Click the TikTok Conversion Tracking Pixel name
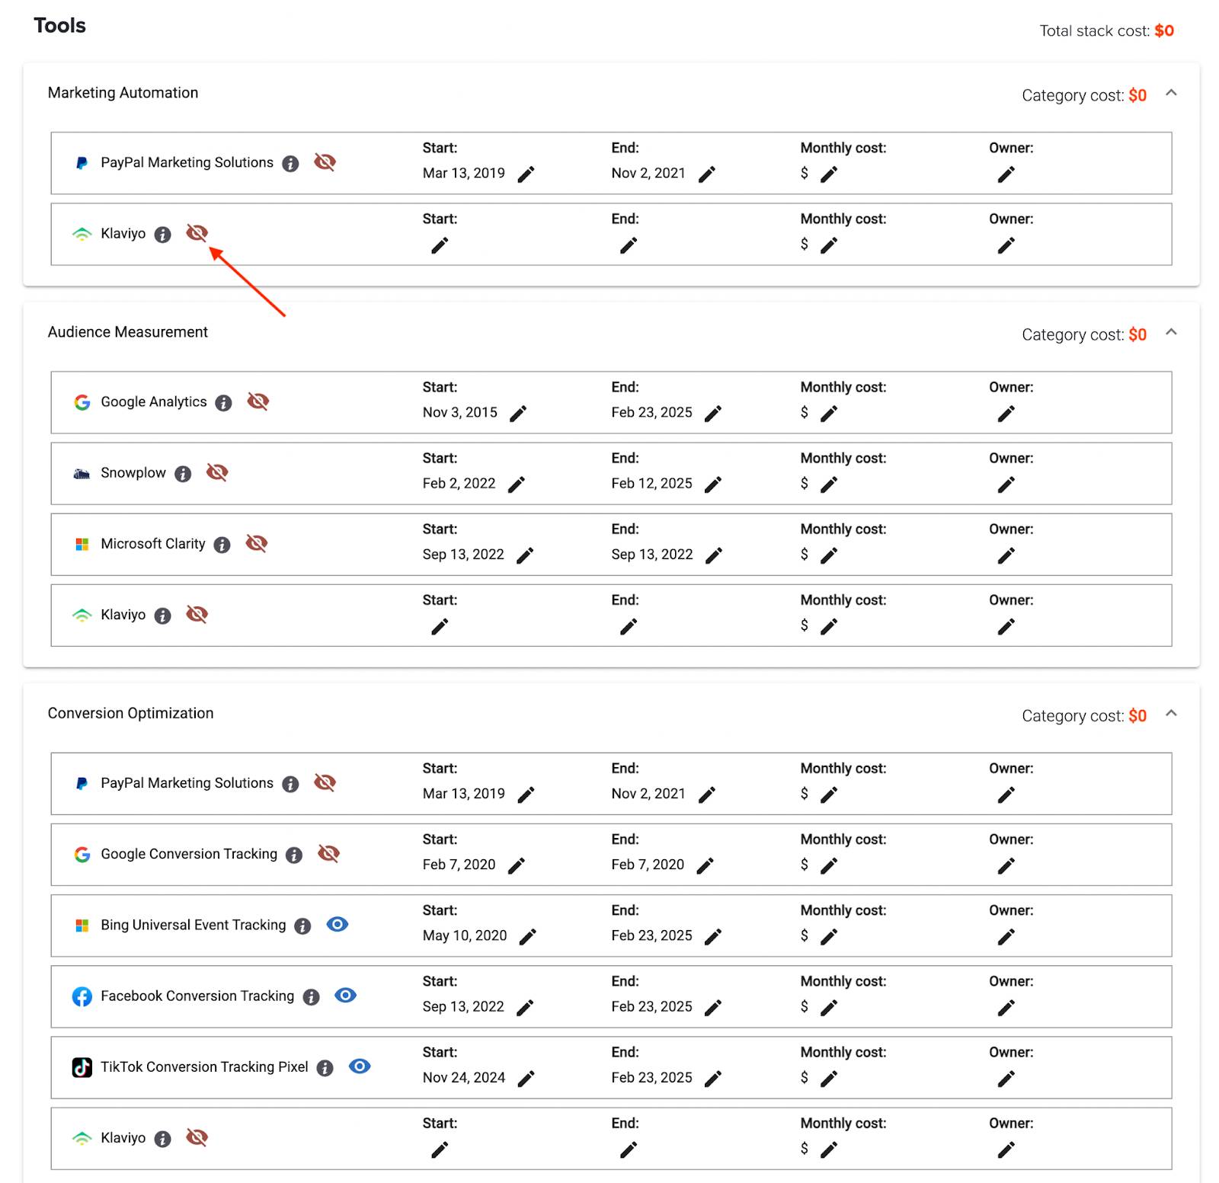1219x1183 pixels. [204, 1066]
